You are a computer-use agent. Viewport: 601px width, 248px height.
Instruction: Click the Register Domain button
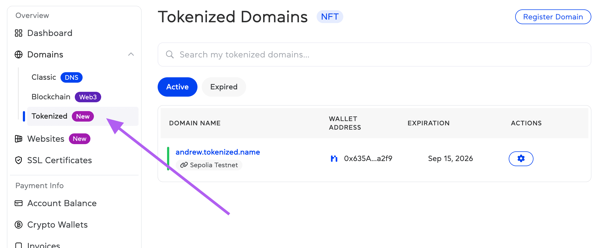pyautogui.click(x=553, y=17)
